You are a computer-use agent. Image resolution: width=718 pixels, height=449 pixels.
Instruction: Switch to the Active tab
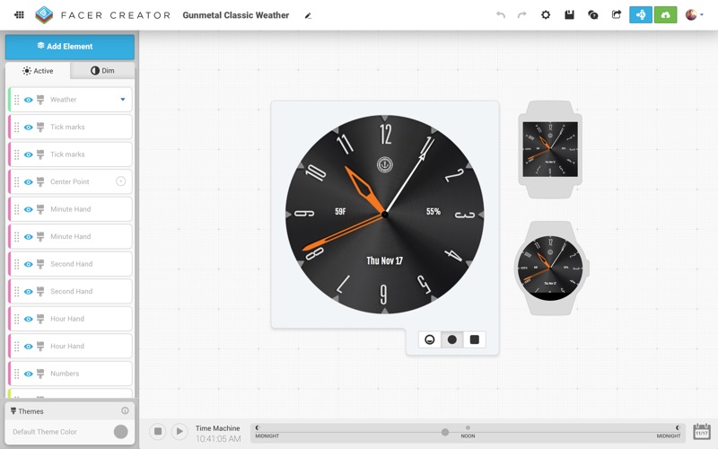[x=38, y=71]
